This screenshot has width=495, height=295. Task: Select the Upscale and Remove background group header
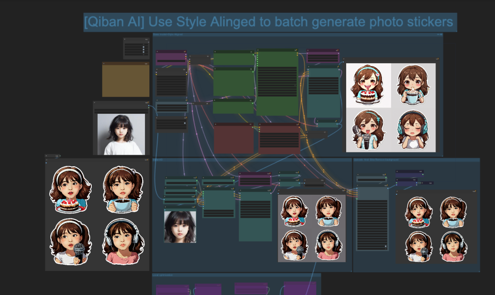(x=416, y=160)
